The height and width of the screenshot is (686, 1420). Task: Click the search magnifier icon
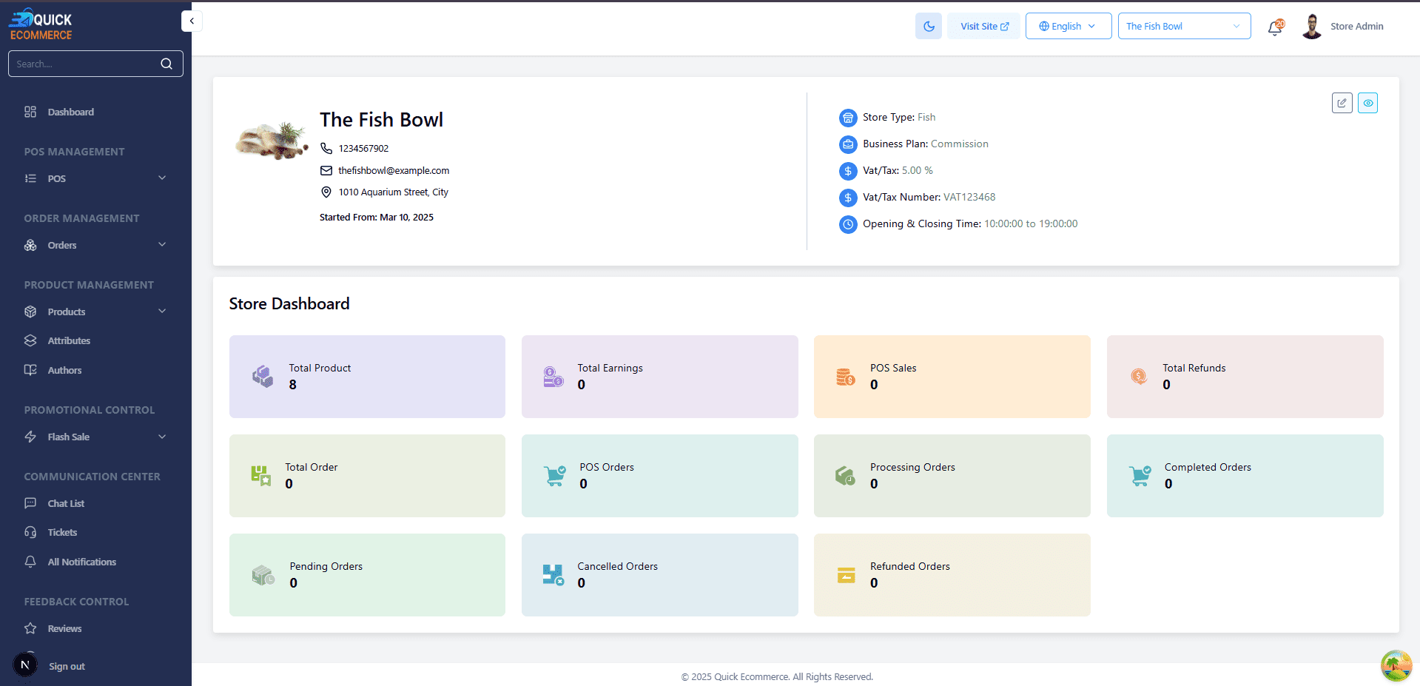(x=166, y=64)
